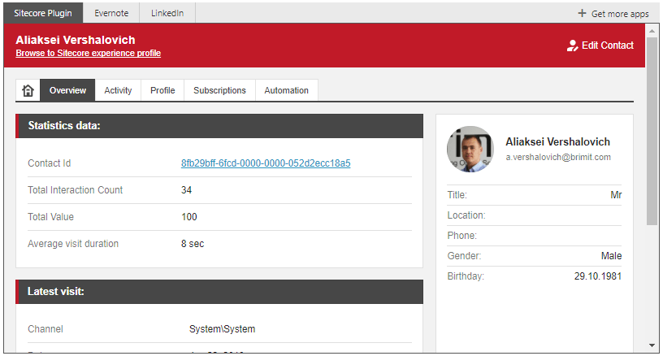Click the Latest visit header

pos(219,292)
